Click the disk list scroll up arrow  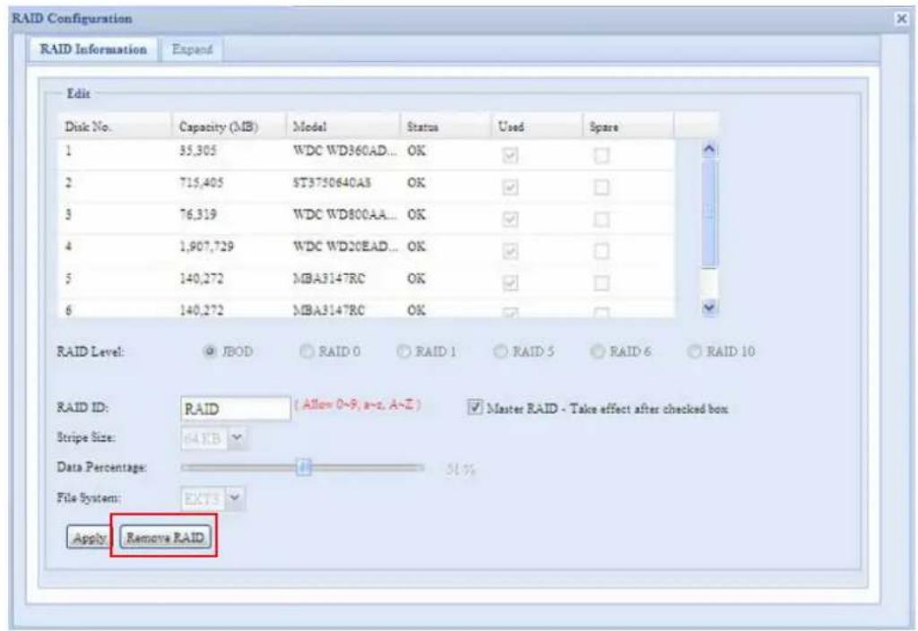(709, 150)
